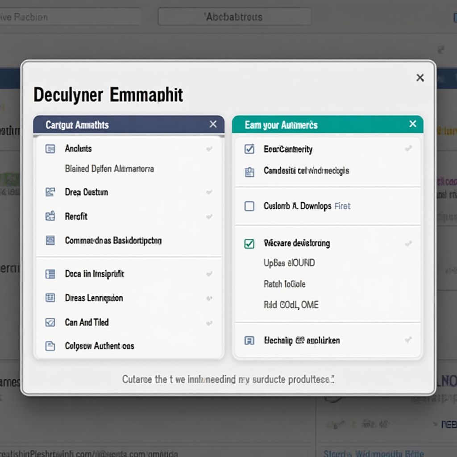Click the Hechalip row icon
The image size is (457, 457).
[x=249, y=341]
